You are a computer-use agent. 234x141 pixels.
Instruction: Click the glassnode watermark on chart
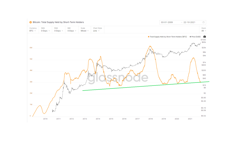click(119, 78)
